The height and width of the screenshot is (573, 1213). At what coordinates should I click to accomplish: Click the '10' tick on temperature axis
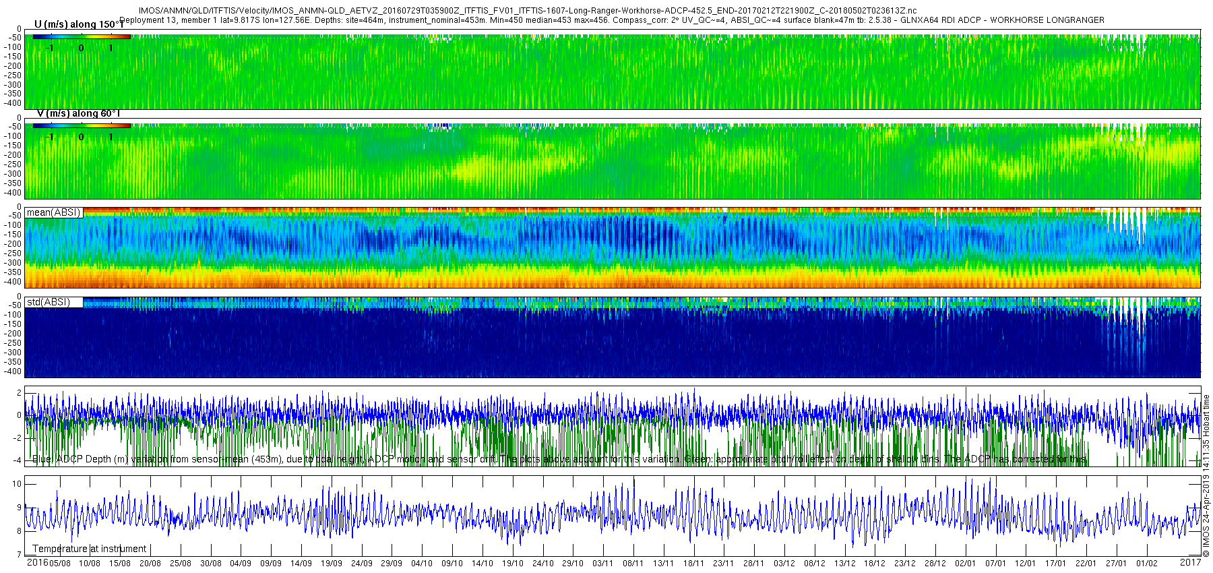click(x=17, y=484)
